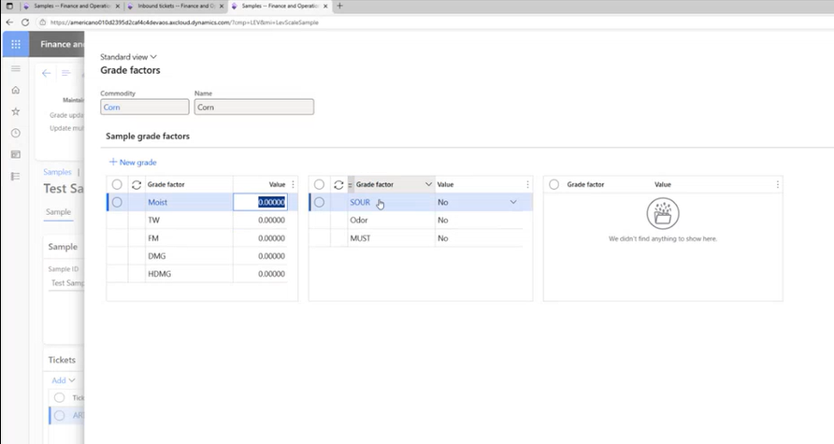The height and width of the screenshot is (444, 834).
Task: Open Grade factor column header dropdown
Action: click(428, 185)
